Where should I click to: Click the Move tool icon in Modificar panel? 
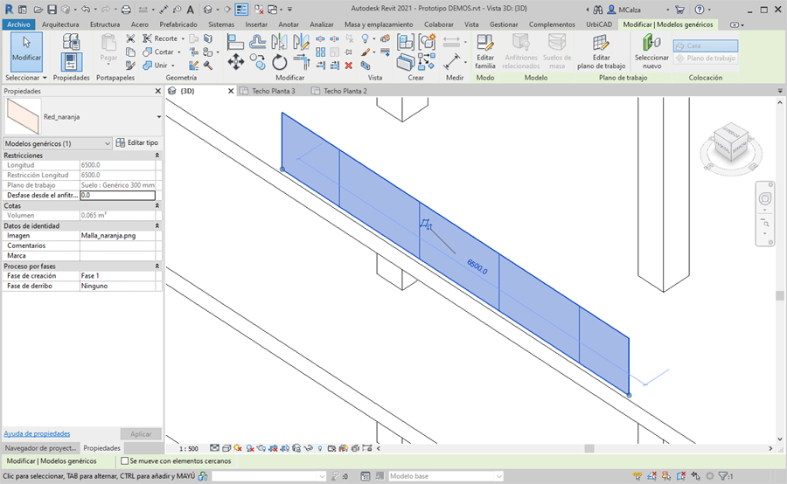coord(235,62)
